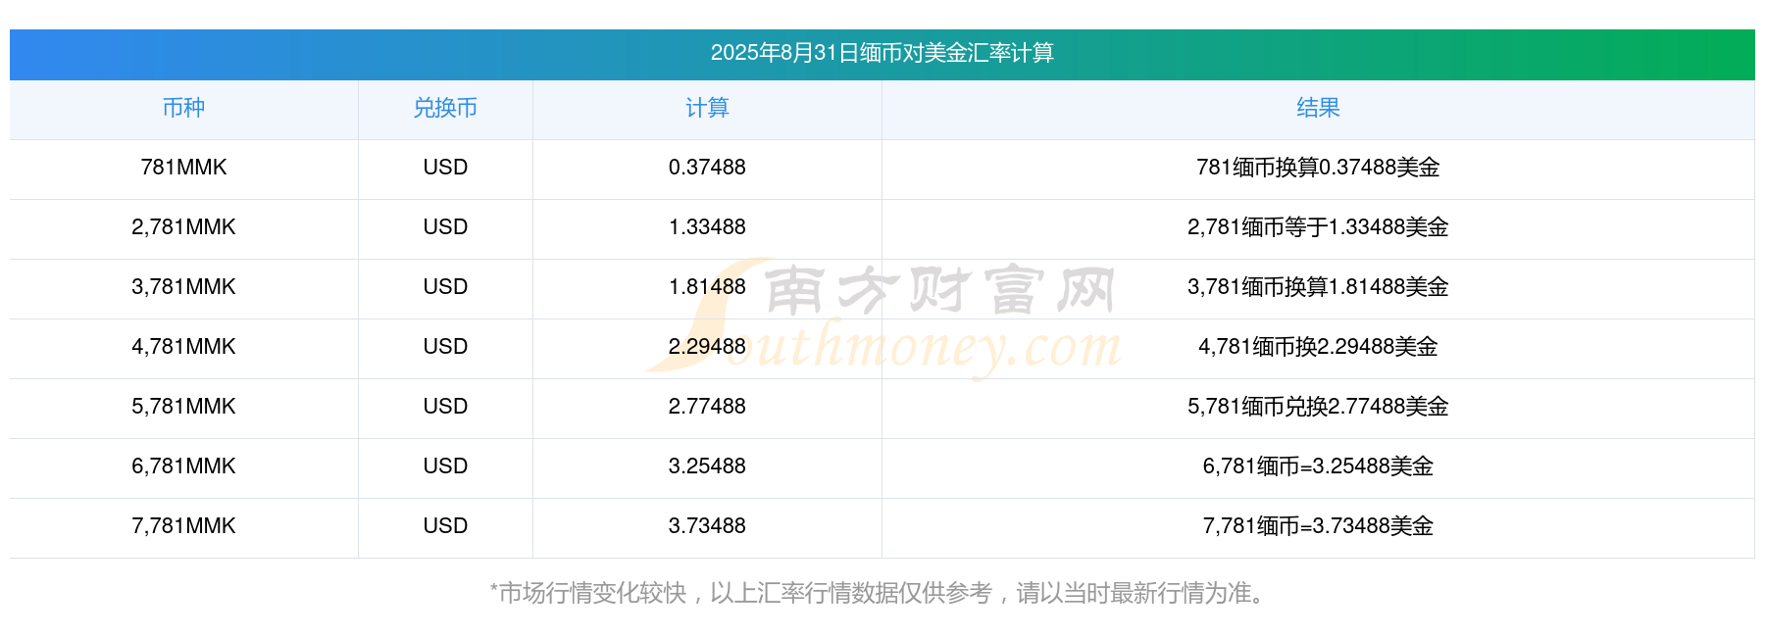Click result 5,781缅币兑换2.77488美金

[x=1318, y=407]
